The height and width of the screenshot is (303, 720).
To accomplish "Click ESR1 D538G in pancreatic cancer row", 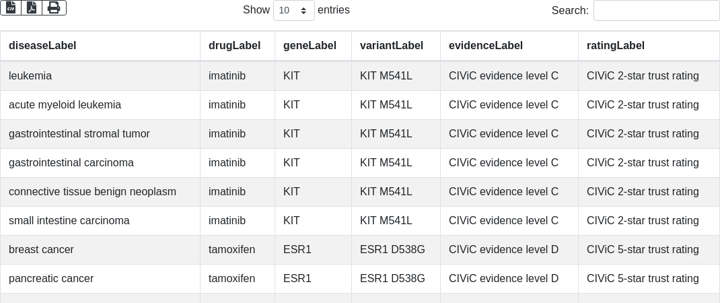I will [392, 279].
